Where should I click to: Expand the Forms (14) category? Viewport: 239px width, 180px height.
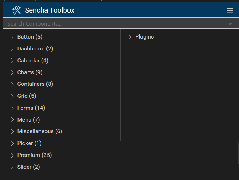point(13,108)
